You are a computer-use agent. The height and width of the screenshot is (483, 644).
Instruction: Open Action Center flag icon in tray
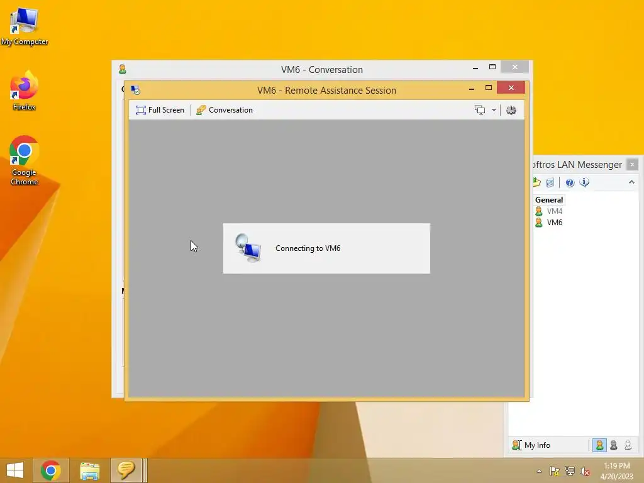[x=554, y=471]
